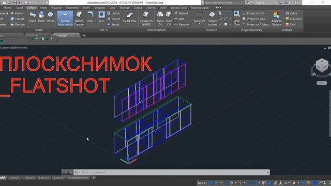
Task: Open the CV Edit Bar tool
Action: pyautogui.click(x=129, y=17)
